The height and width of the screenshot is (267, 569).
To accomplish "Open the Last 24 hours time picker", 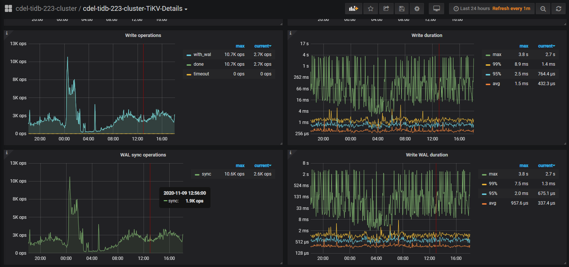I will [471, 9].
